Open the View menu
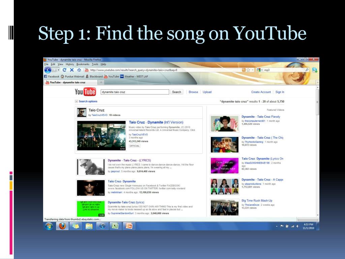This screenshot has width=345, height=259. pyautogui.click(x=61, y=64)
